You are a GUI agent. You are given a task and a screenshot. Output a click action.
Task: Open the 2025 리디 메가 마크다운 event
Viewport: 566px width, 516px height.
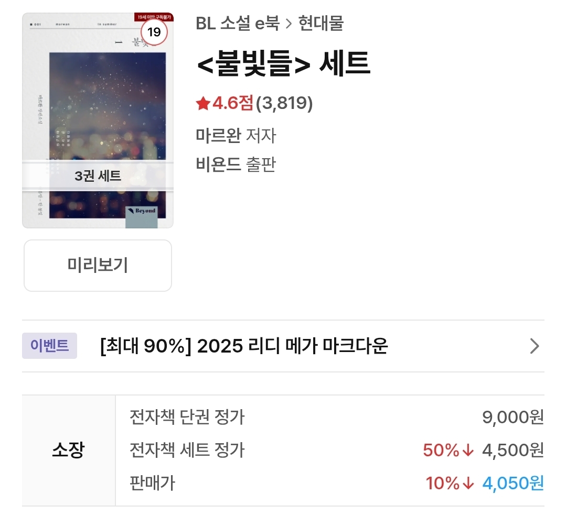point(243,346)
